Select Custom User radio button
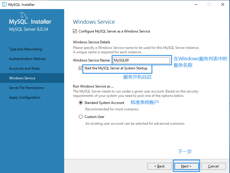Viewport: 230px width, 173px height. [81, 117]
